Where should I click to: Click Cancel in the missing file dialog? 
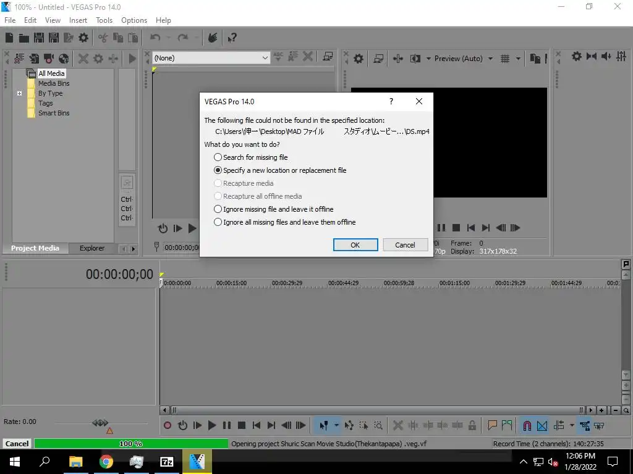405,244
